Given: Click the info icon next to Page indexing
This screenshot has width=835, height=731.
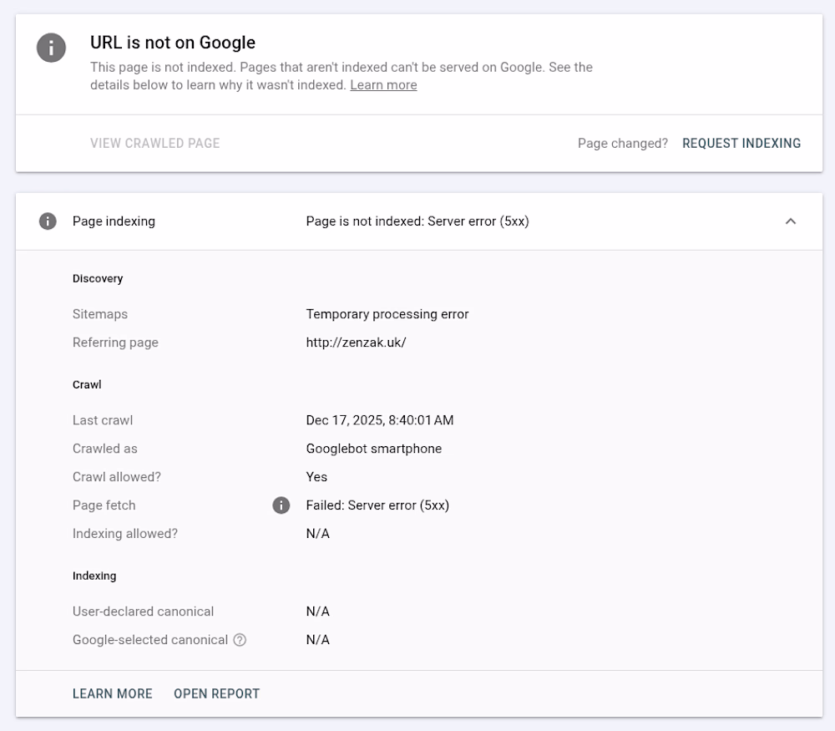Looking at the screenshot, I should (48, 221).
